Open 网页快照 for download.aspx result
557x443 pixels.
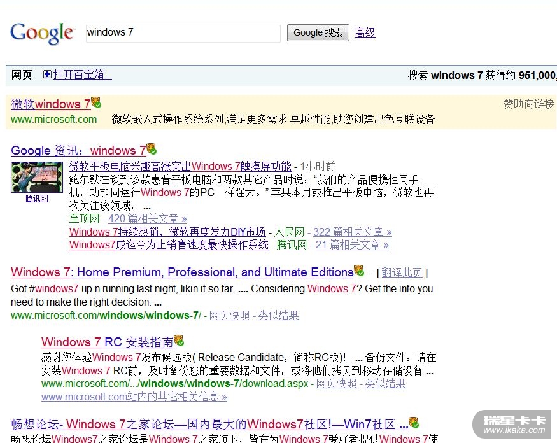pyautogui.click(x=336, y=383)
